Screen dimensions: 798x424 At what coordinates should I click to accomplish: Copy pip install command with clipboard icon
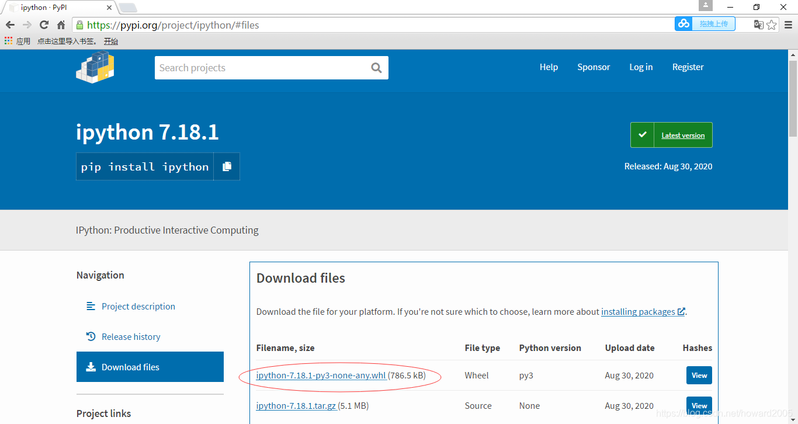point(227,166)
